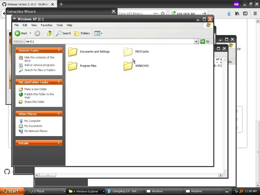Viewport: 260px width, 195px height.
Task: Go to My Network Places
Action: point(36,131)
